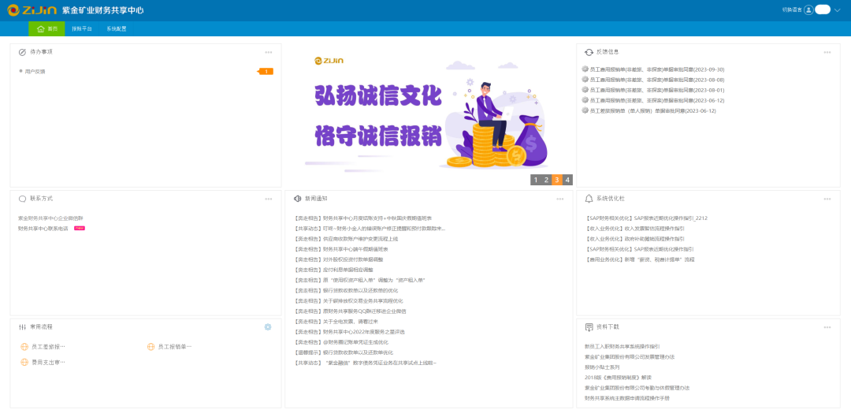Click the bell icon beside 系统优化栏
851x410 pixels.
point(589,199)
